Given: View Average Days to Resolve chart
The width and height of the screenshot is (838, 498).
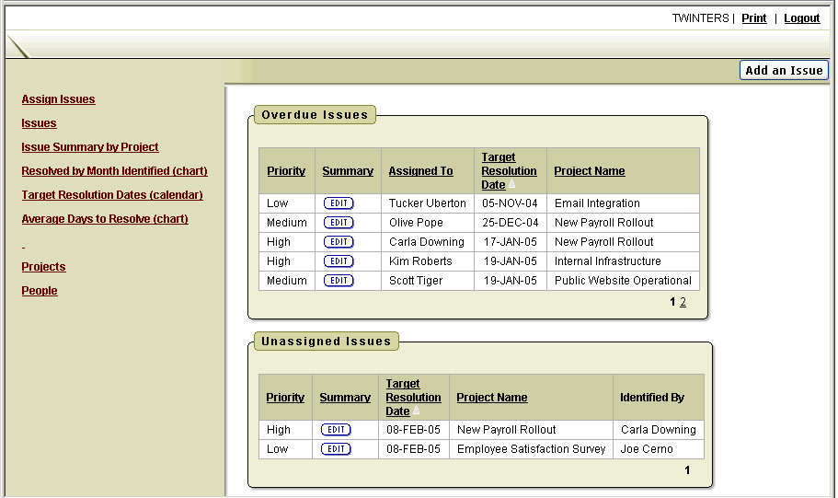Looking at the screenshot, I should pos(105,219).
